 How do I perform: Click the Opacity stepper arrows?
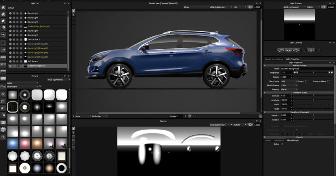point(291,77)
